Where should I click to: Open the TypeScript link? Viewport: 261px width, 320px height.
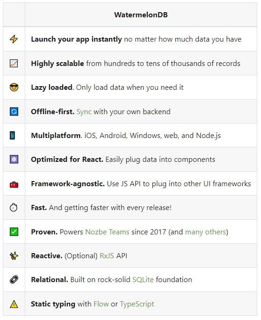click(137, 304)
